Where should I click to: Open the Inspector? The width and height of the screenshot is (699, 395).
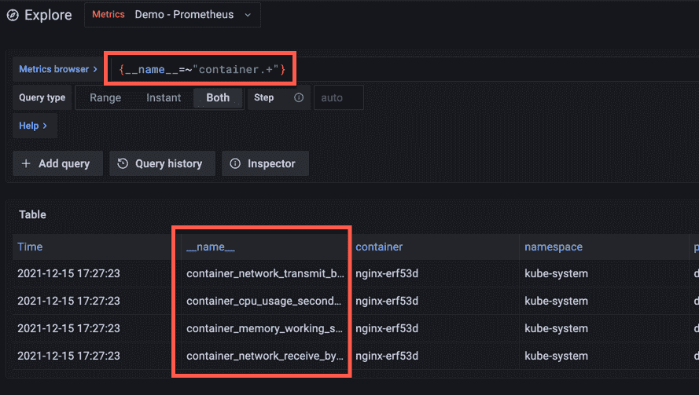click(265, 163)
